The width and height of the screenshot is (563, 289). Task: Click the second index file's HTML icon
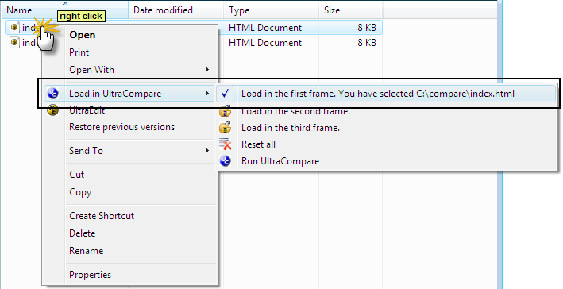[14, 43]
